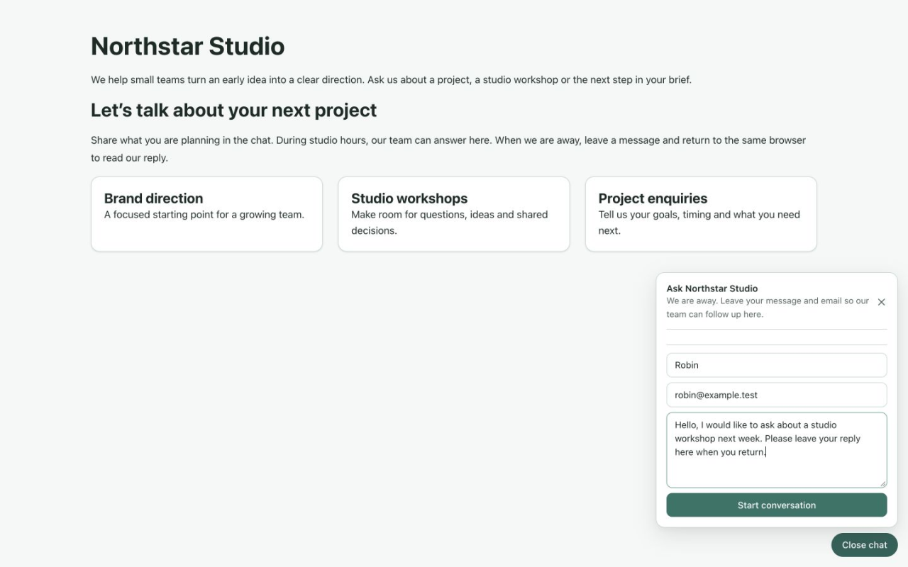This screenshot has width=908, height=567.
Task: Click the "Share what you are planning" paragraph
Action: tap(448, 149)
